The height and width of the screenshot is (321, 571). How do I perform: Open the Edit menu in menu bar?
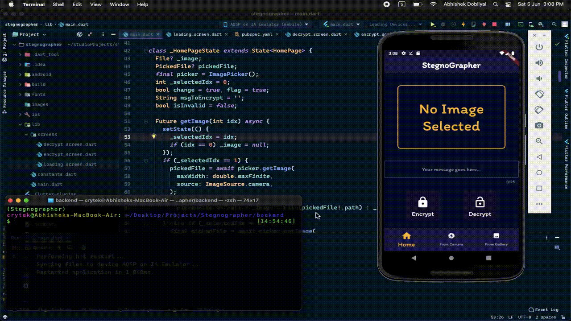pos(77,4)
